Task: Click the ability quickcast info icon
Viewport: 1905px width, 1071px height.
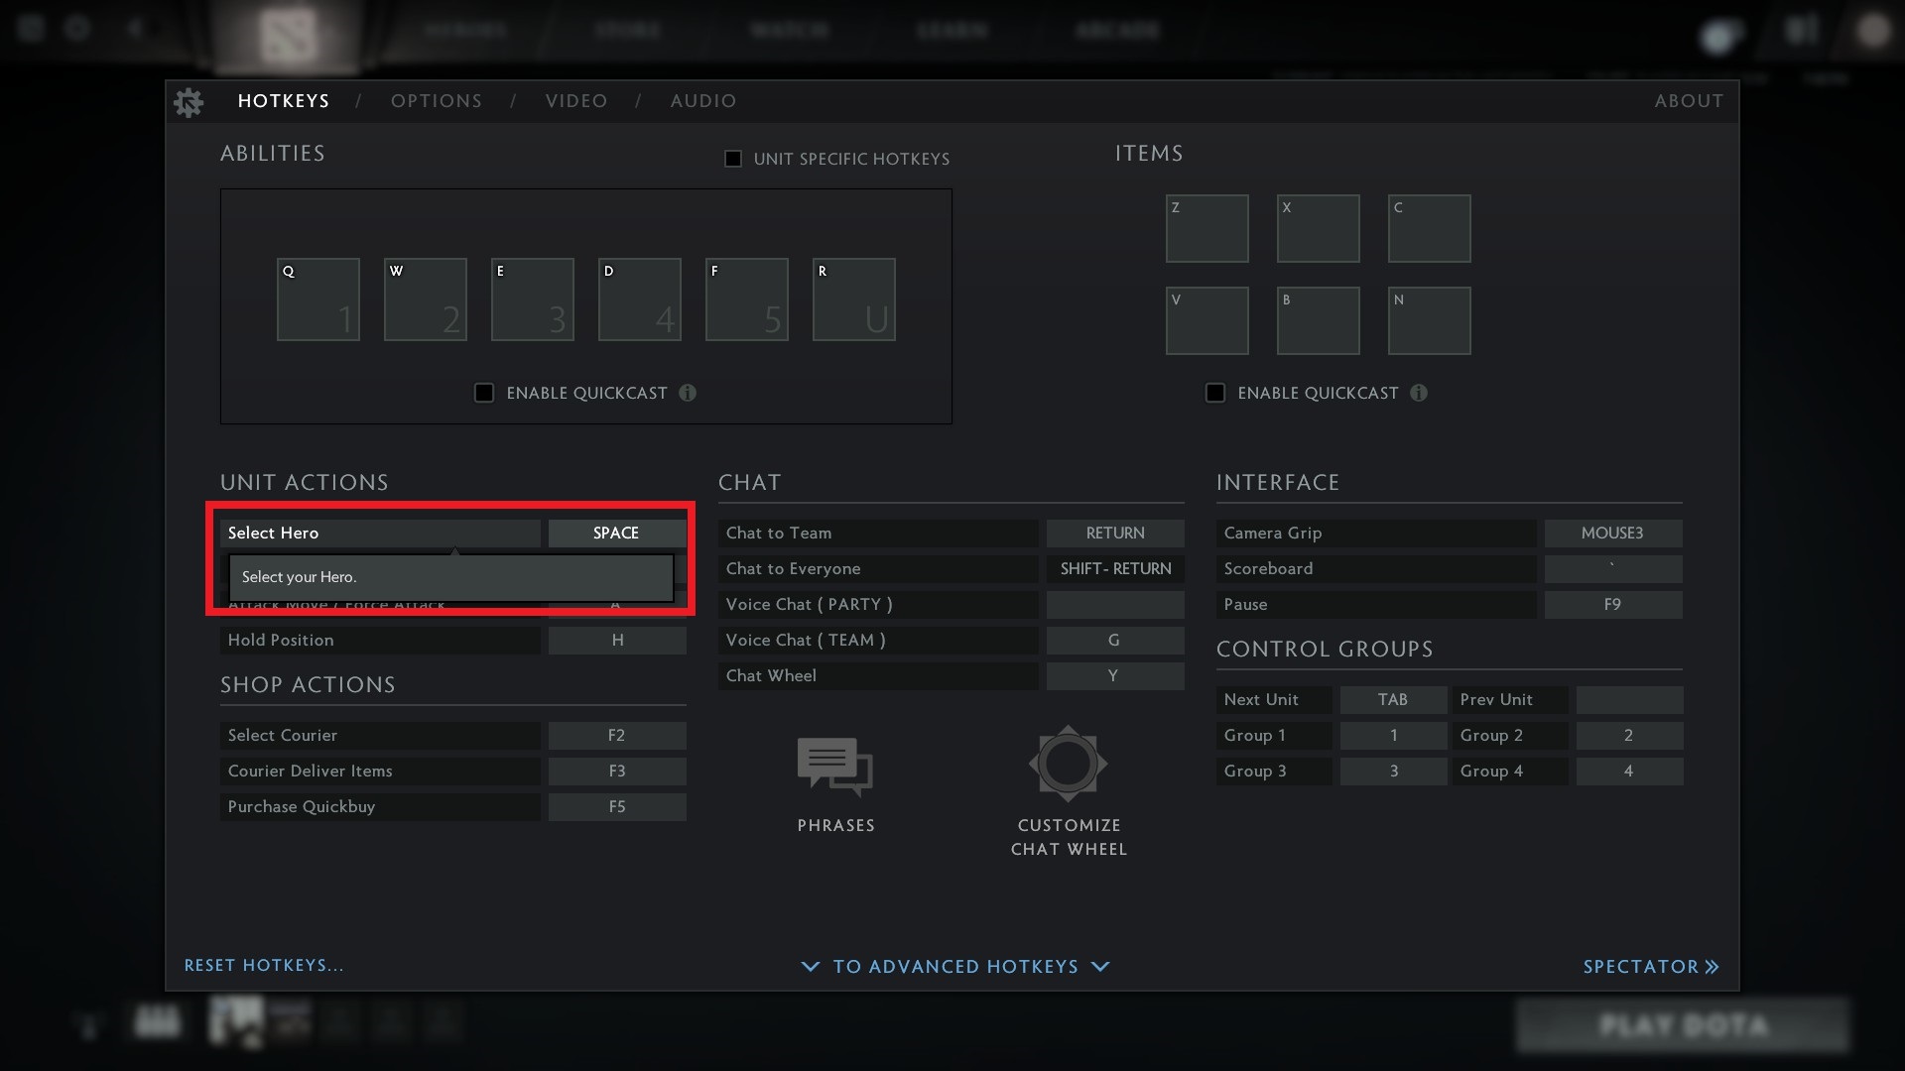Action: [x=688, y=393]
